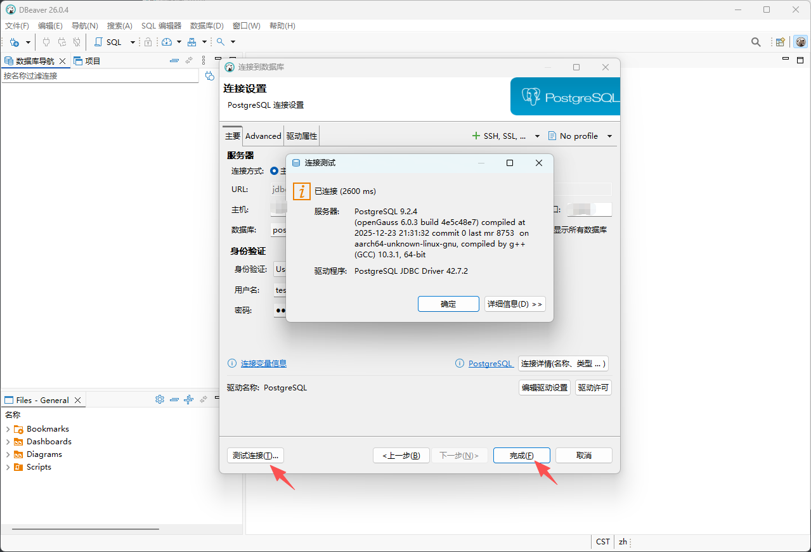This screenshot has height=552, width=811.
Task: Open the 连接变量信息 link
Action: pyautogui.click(x=264, y=364)
